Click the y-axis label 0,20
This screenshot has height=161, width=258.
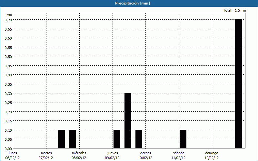tap(8, 112)
